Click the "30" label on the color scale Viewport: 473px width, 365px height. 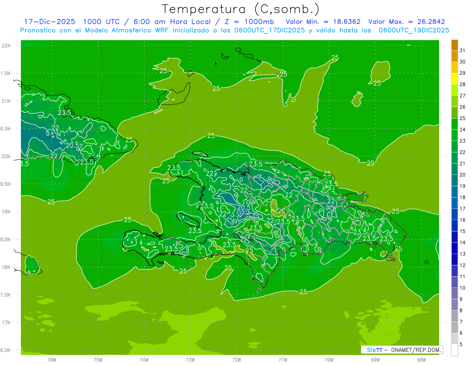coord(463,62)
